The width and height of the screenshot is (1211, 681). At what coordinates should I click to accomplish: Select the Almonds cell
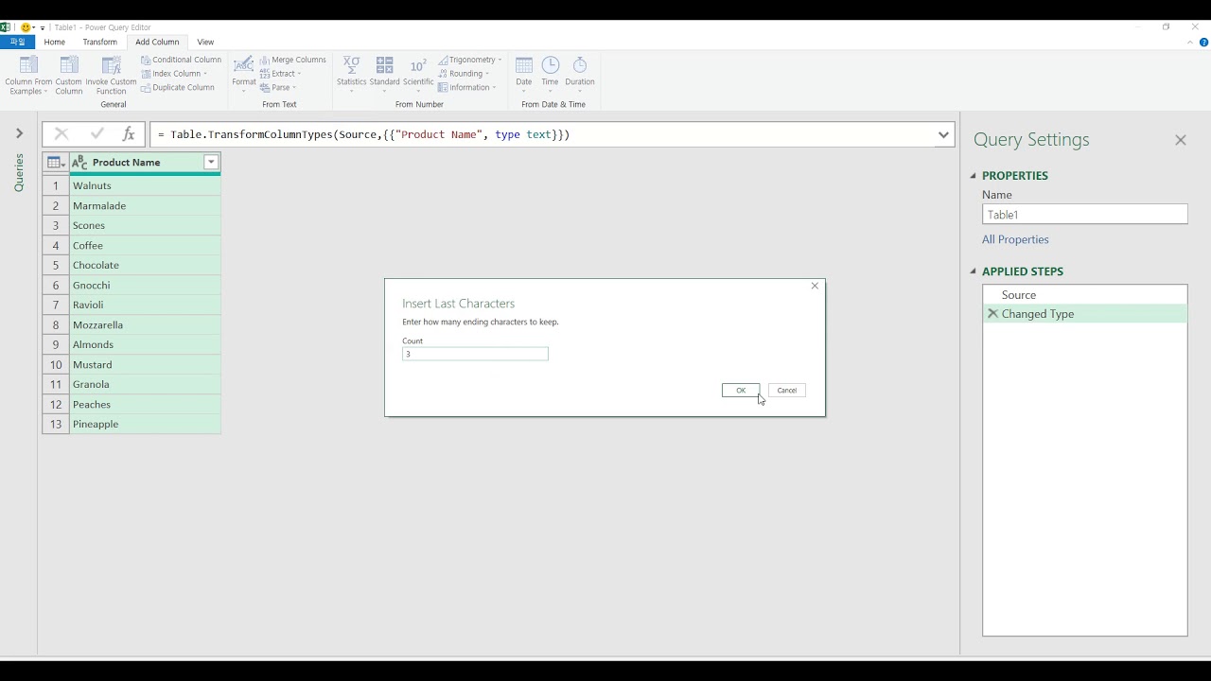[x=145, y=344]
